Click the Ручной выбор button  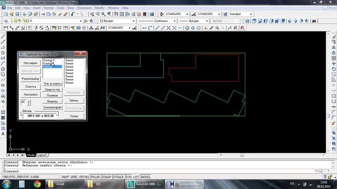(x=31, y=79)
